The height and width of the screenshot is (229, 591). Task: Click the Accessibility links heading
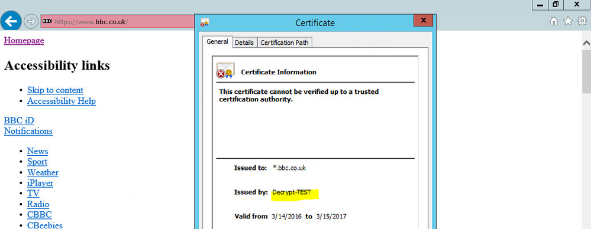(57, 66)
